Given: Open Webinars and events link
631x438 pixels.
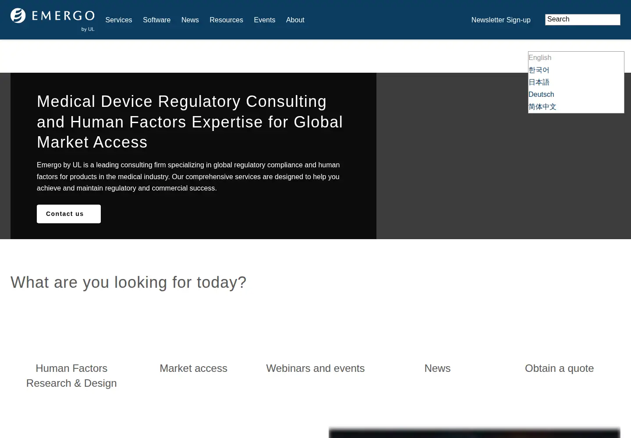Looking at the screenshot, I should pos(315,368).
